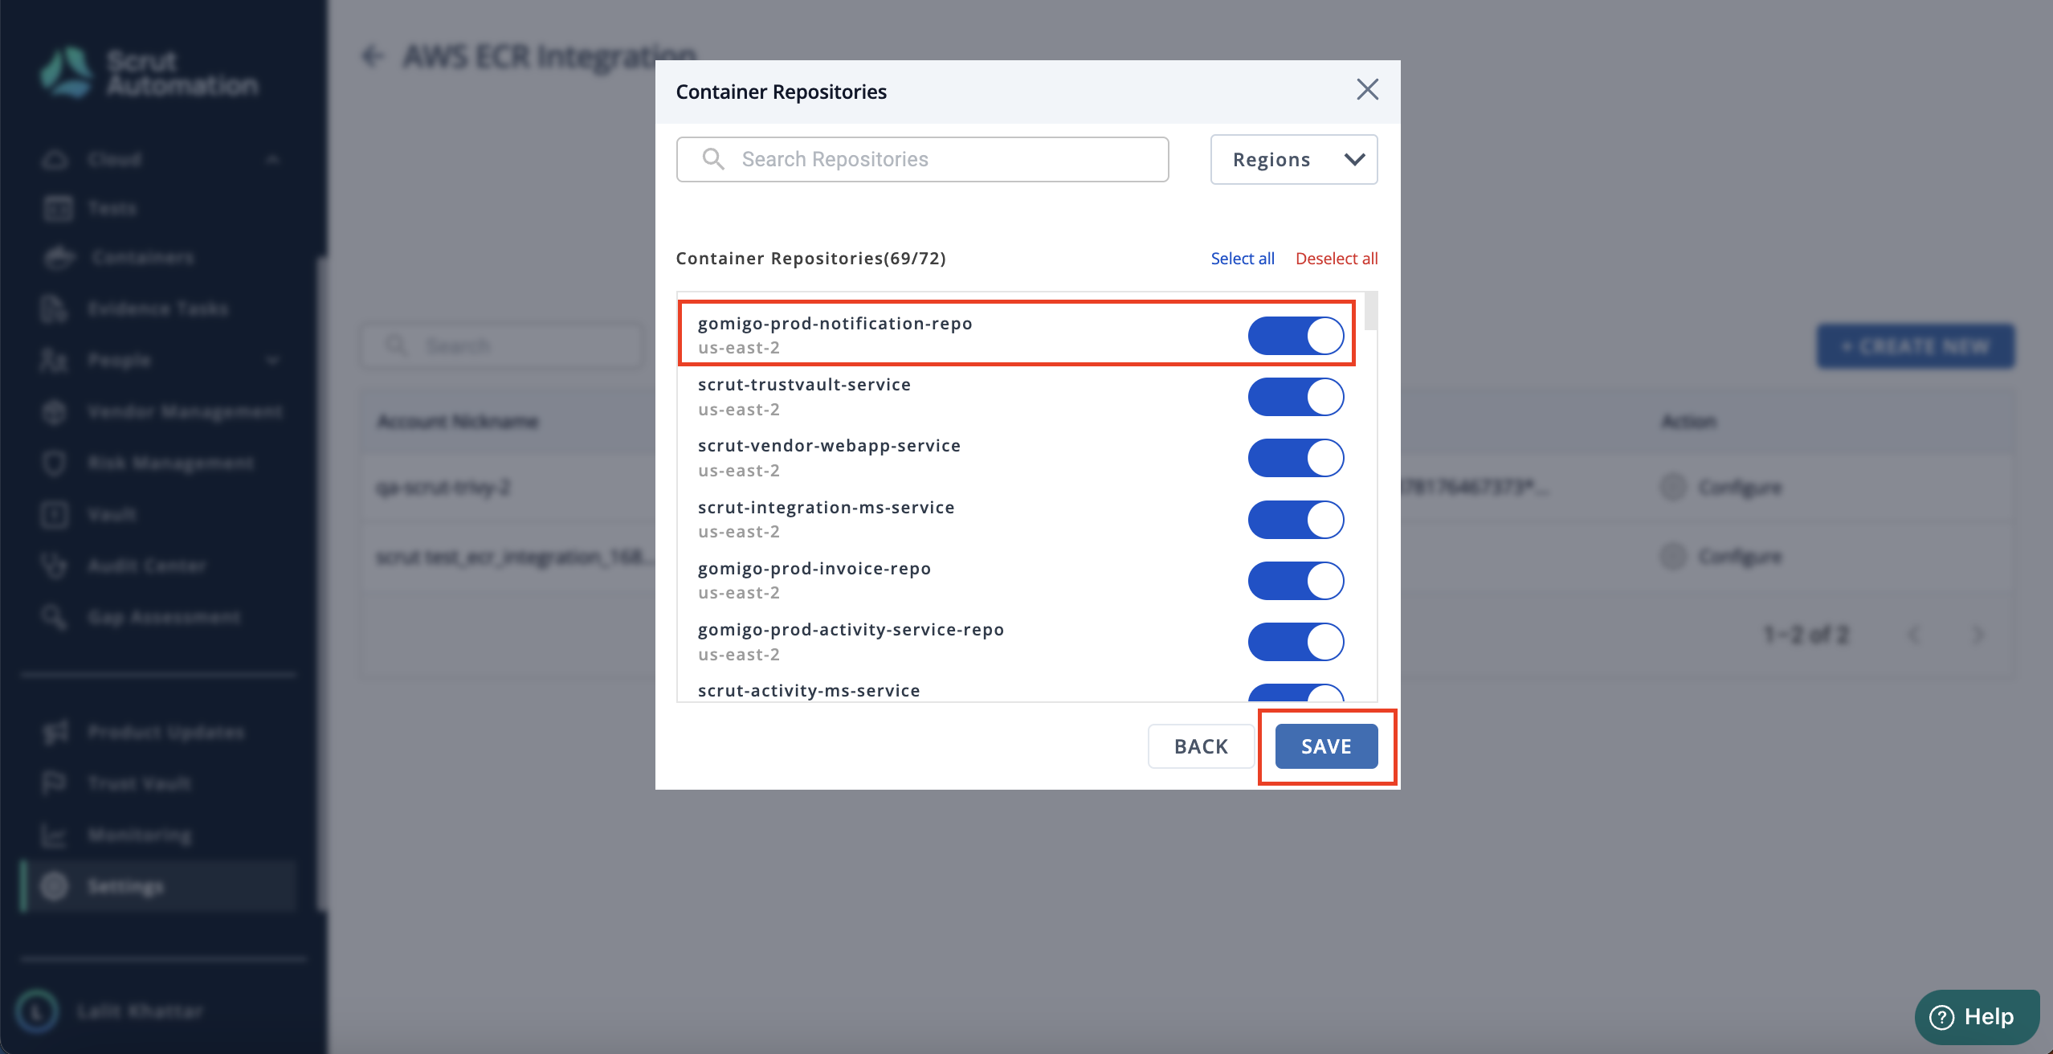Close the Container Repositories dialog
2053x1054 pixels.
pos(1367,90)
